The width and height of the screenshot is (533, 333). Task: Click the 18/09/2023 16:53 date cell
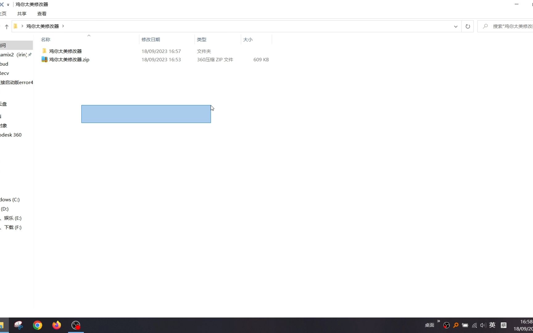[161, 60]
